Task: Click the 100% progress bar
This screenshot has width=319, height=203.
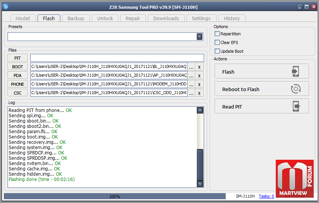Action: coord(115,196)
